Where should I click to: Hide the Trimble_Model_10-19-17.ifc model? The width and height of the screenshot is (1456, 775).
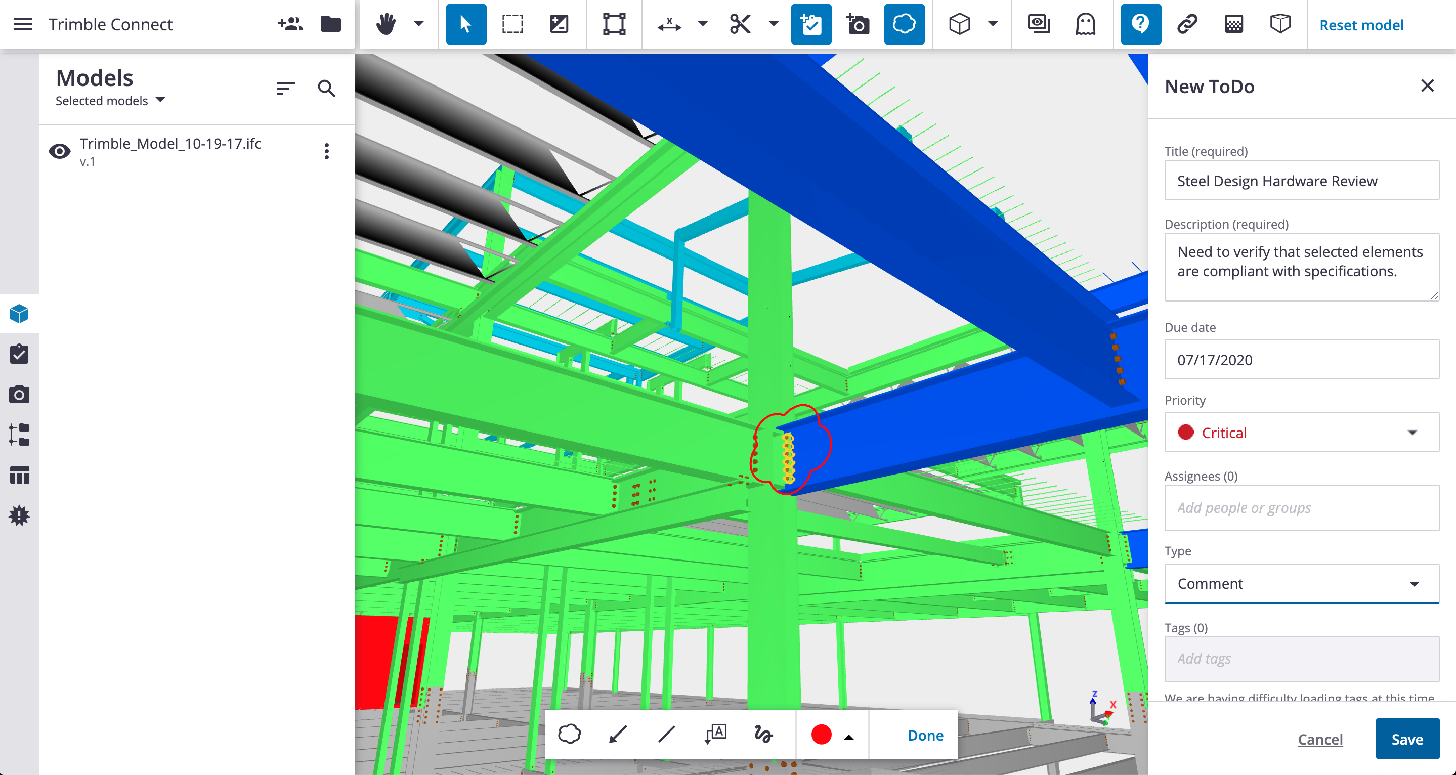[x=59, y=151]
